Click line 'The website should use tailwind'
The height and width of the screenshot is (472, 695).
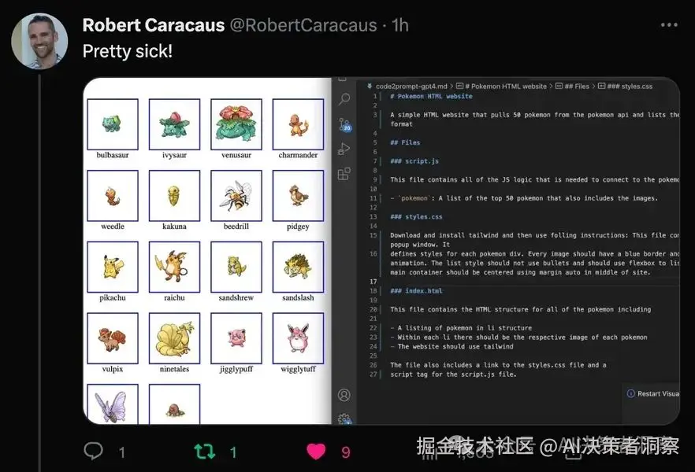tap(452, 346)
